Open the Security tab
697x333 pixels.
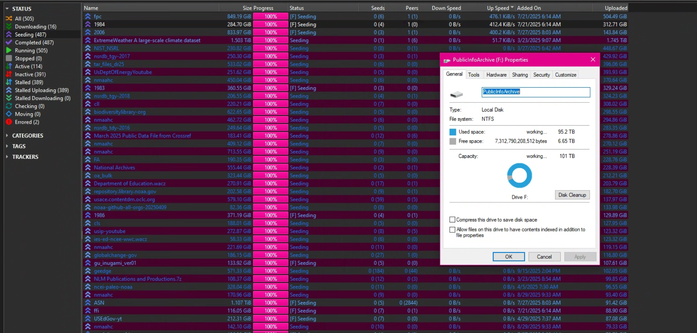[x=541, y=75]
